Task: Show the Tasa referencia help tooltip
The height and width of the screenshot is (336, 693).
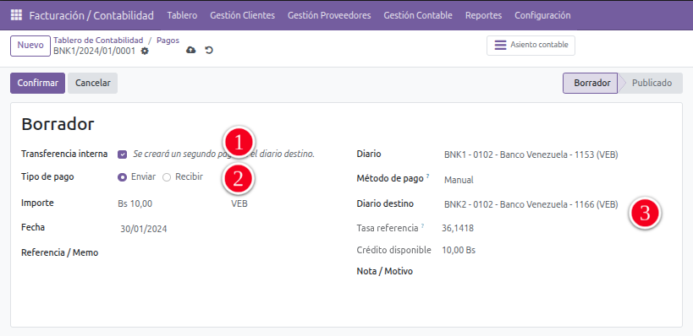Action: pos(422,225)
